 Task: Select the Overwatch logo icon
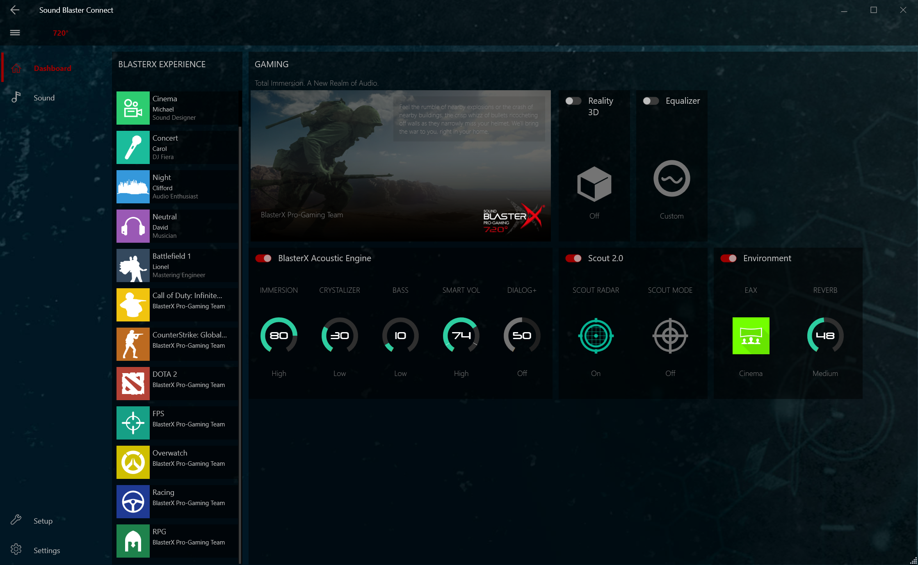[x=133, y=462]
